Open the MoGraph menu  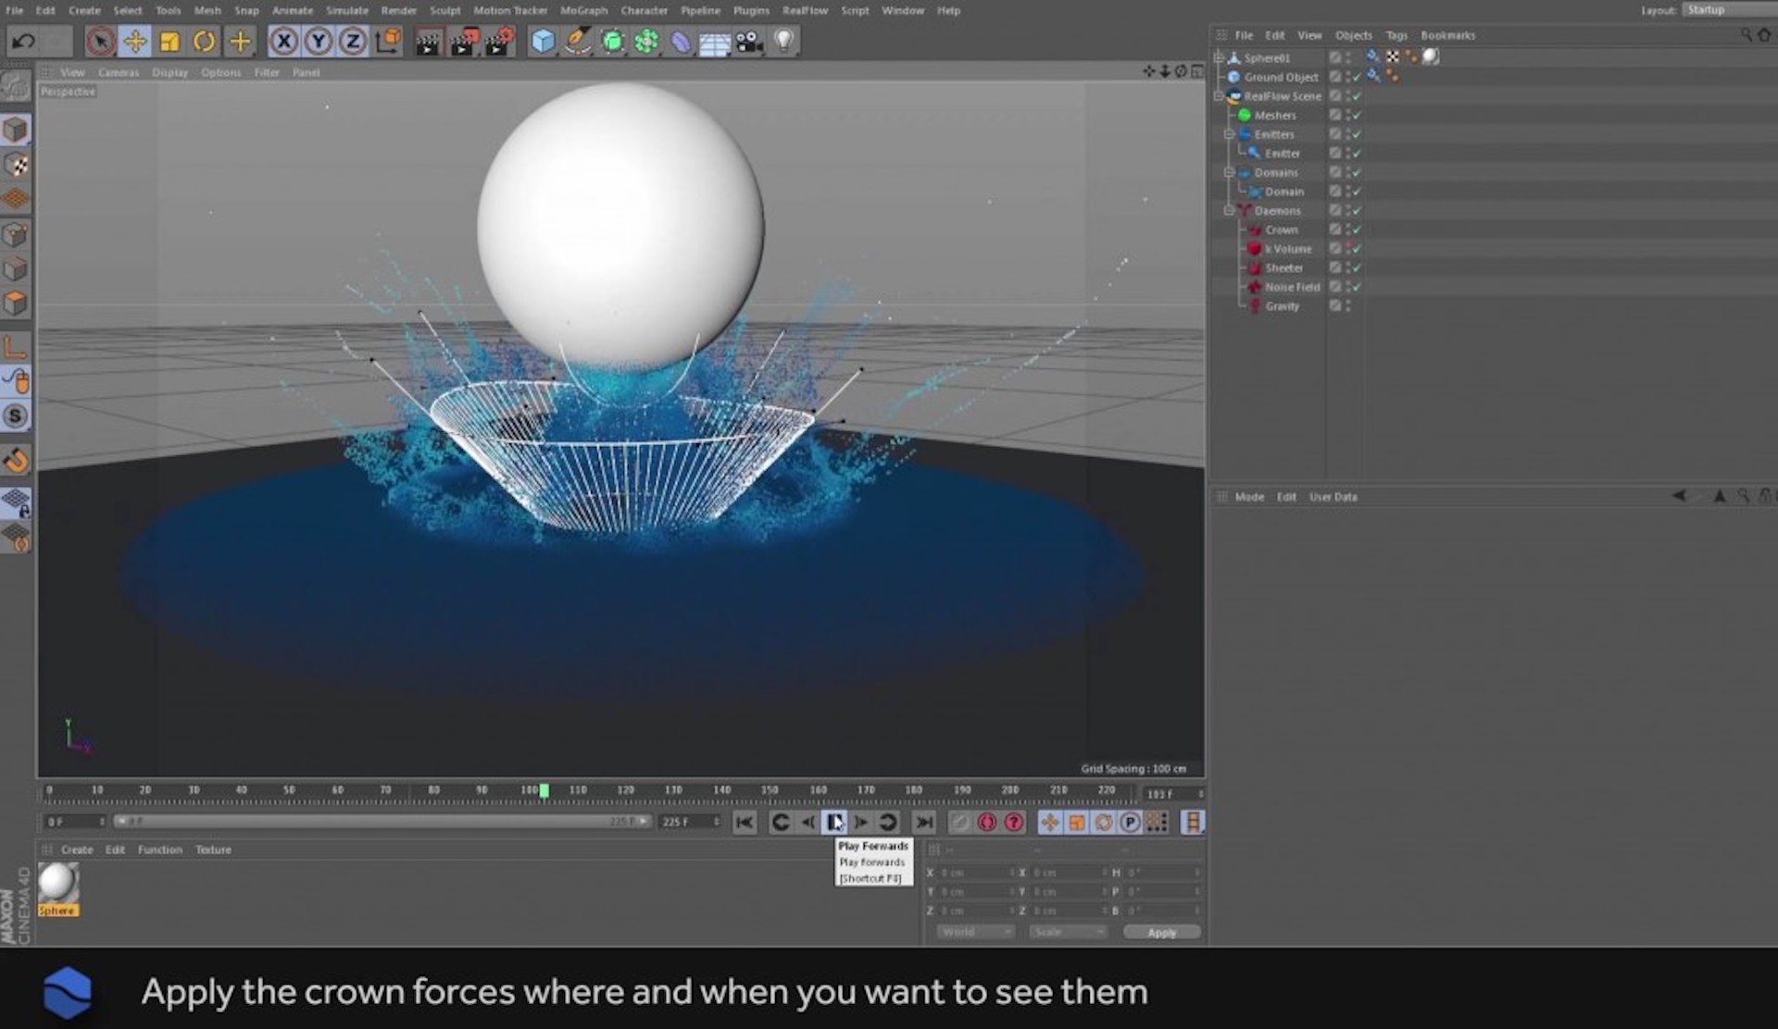(583, 10)
